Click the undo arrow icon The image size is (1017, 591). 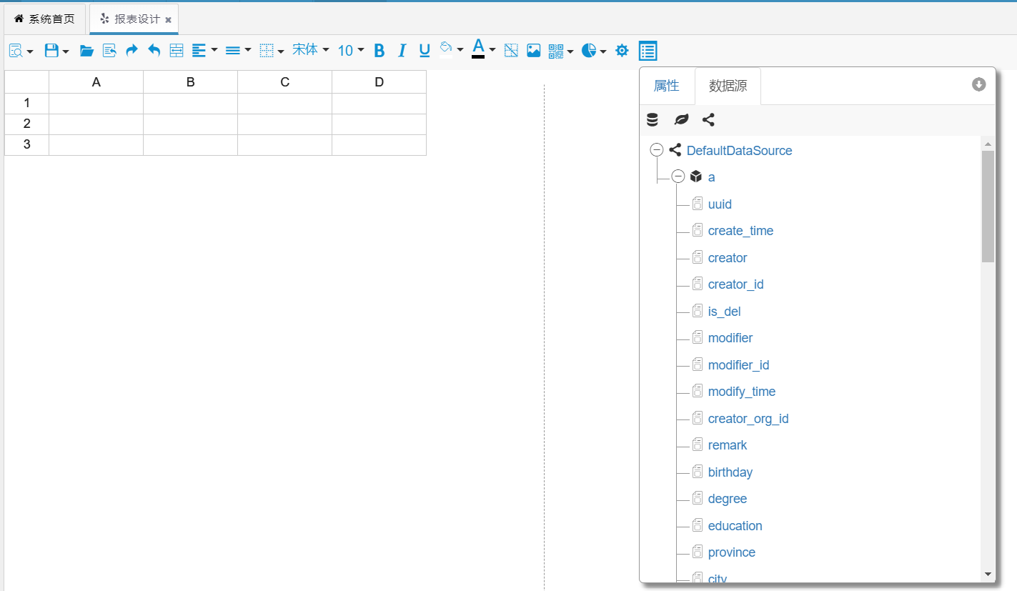(154, 50)
